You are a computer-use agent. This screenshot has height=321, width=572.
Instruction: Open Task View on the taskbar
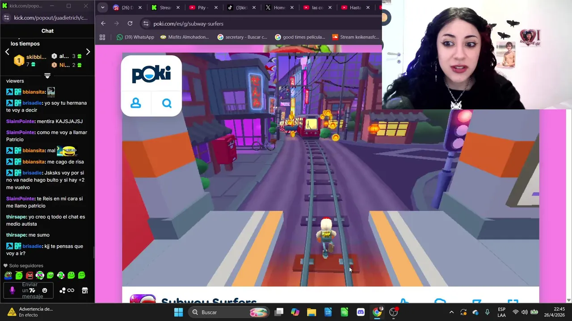[x=279, y=312]
